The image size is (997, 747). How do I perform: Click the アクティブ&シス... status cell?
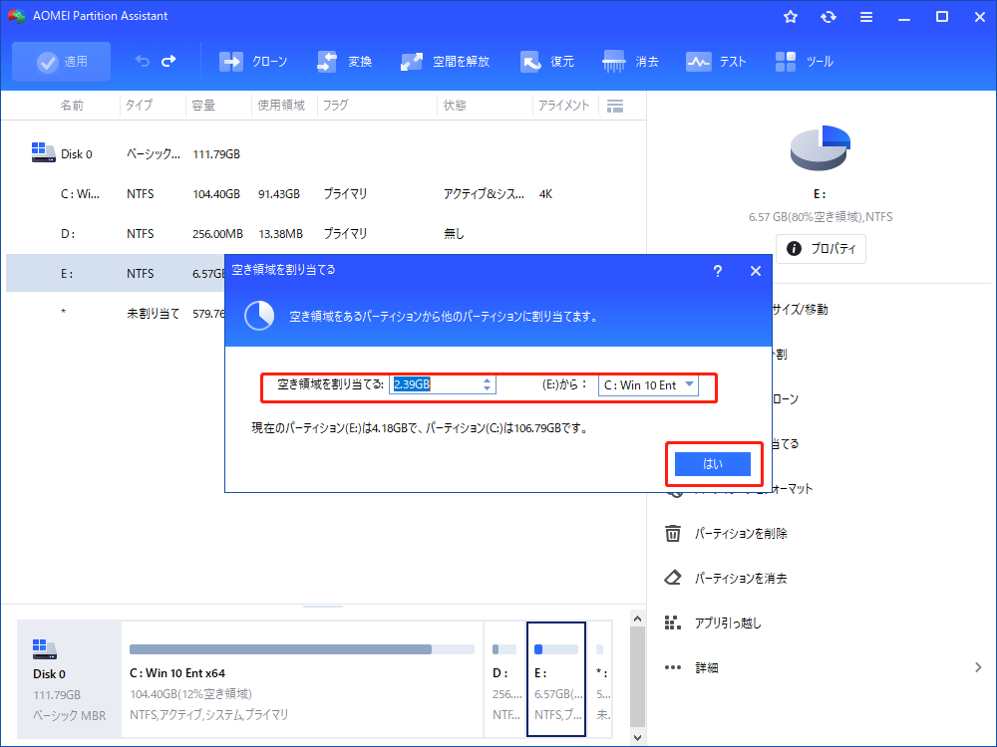pyautogui.click(x=484, y=194)
